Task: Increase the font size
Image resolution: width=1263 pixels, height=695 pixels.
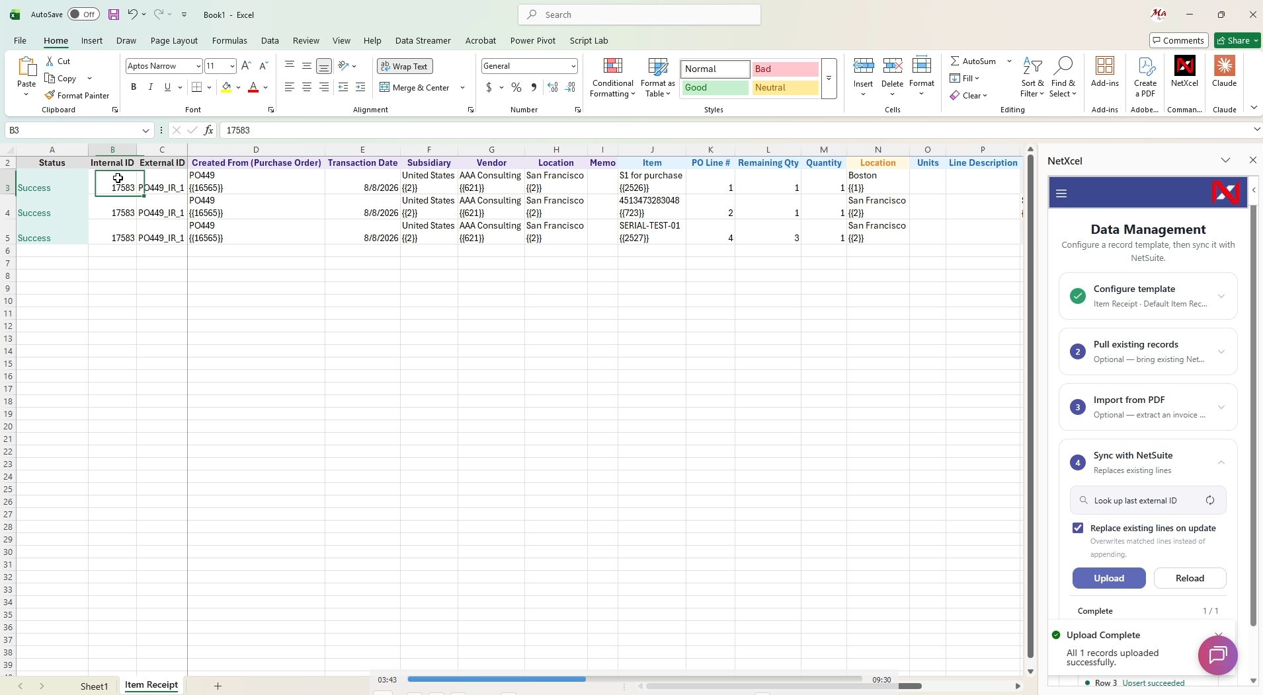Action: pyautogui.click(x=246, y=66)
